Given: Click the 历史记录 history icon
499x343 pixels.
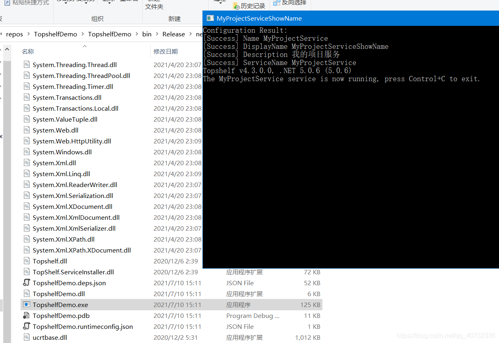Looking at the screenshot, I should point(236,6).
